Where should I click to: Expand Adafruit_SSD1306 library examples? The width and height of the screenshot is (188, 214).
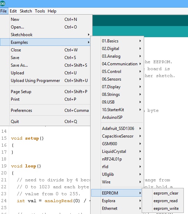click(117, 129)
